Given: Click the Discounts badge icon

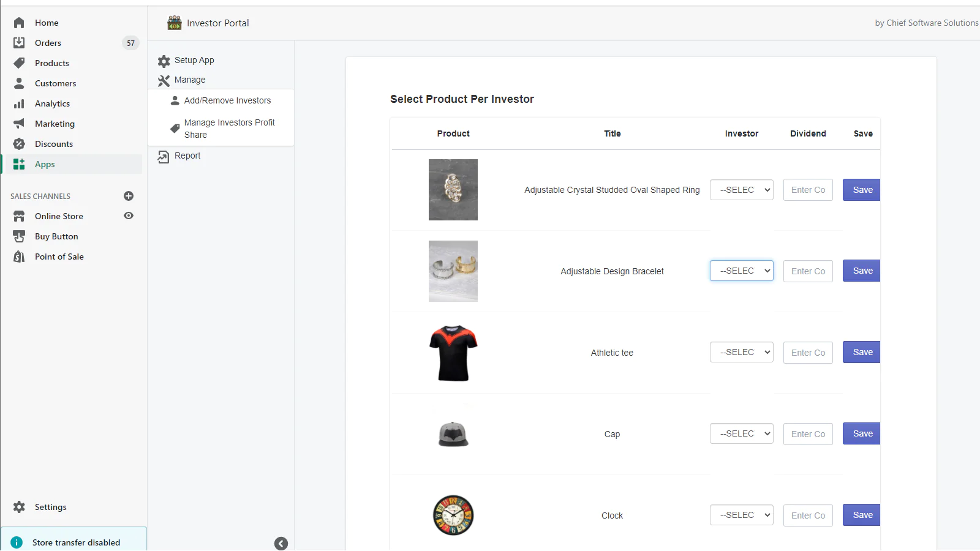Looking at the screenshot, I should coord(19,144).
